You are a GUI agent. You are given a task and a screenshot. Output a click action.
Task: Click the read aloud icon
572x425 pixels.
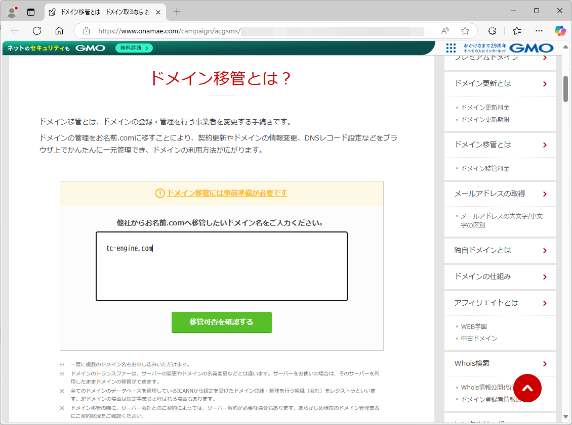445,30
